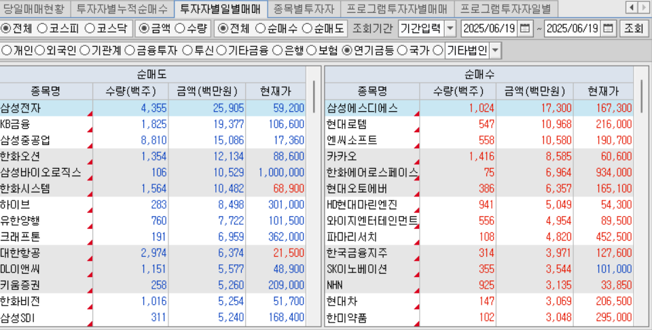This screenshot has height=330, width=652.
Task: Sort by 순매수 수량(백주) column header
Action: (x=458, y=91)
